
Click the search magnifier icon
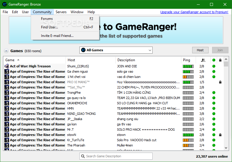click(83, 156)
